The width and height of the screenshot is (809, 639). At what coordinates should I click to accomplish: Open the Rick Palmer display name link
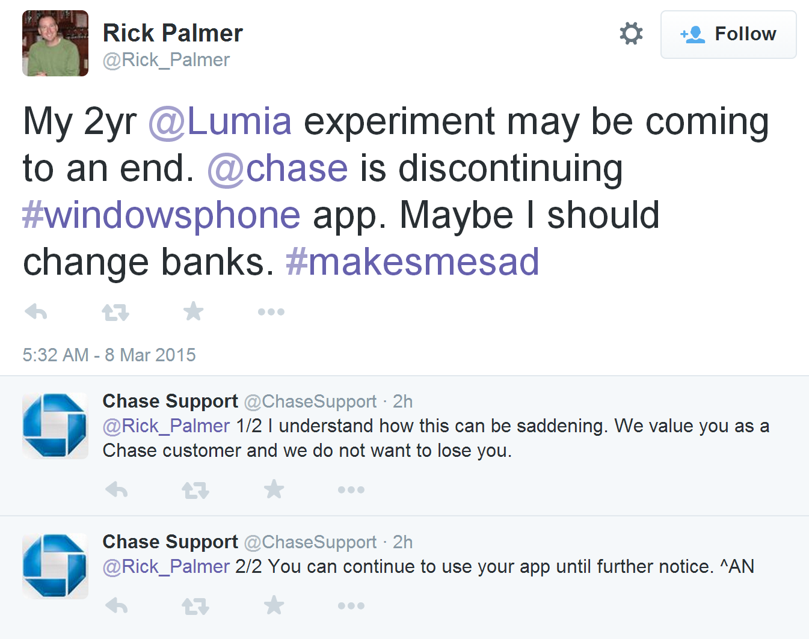173,33
